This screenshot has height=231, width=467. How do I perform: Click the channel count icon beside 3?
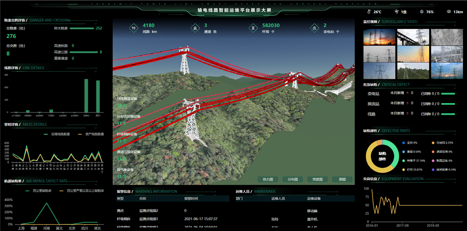(195, 28)
